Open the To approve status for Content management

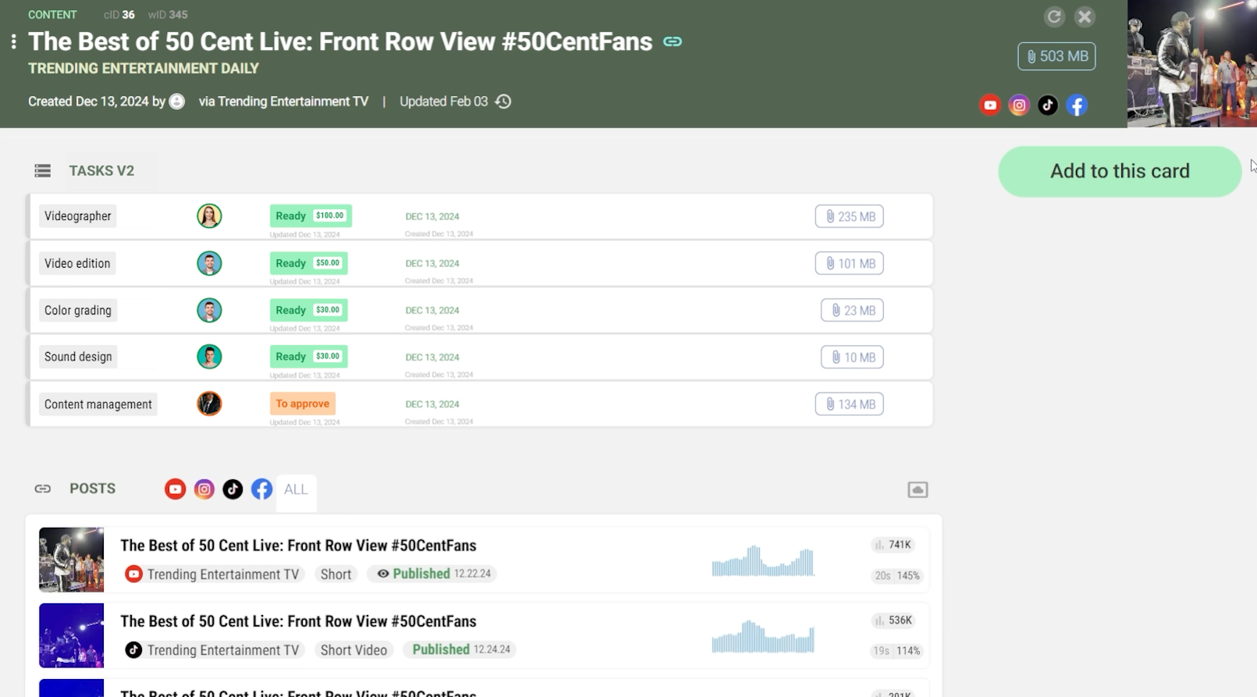[302, 404]
